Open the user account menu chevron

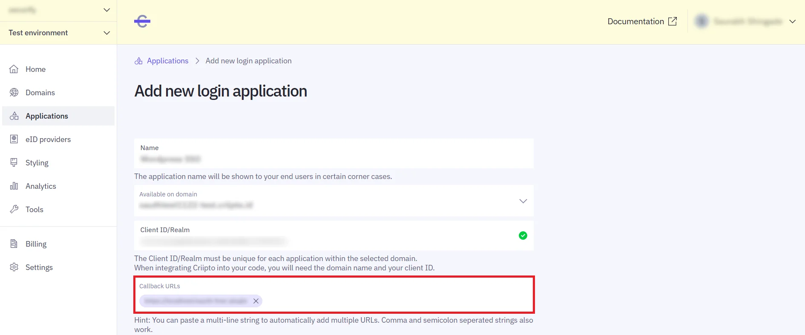(x=792, y=22)
